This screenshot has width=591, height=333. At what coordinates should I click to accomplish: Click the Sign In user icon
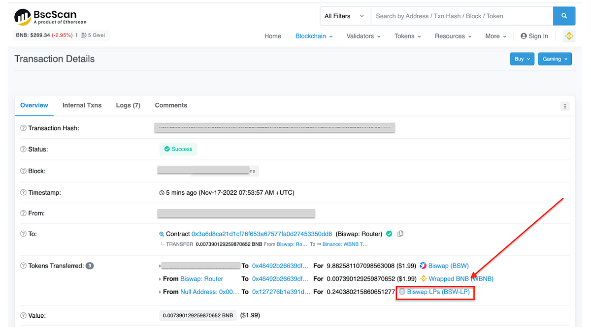(x=524, y=36)
